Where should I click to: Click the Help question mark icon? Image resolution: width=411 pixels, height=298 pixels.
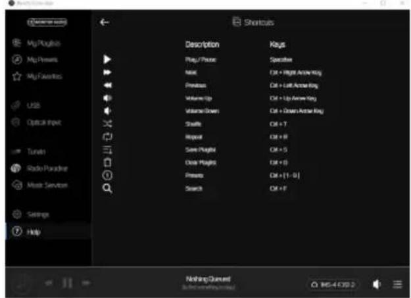pos(17,232)
